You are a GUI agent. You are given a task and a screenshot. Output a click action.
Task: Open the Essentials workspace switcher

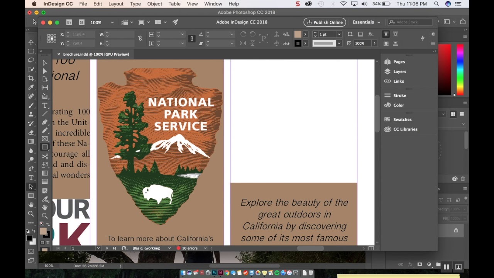(x=366, y=22)
